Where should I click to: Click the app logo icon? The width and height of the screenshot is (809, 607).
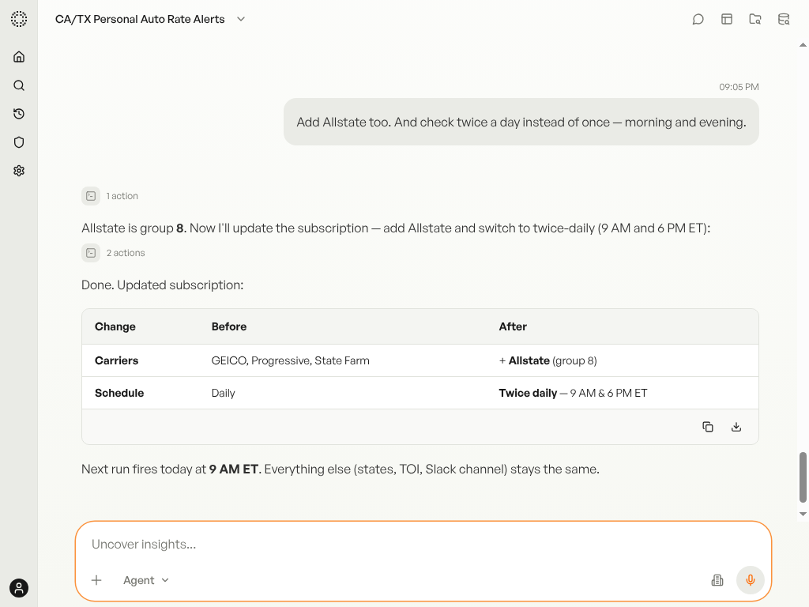[x=19, y=19]
